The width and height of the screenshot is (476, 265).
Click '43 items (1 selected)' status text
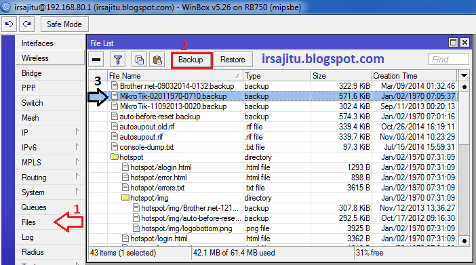(x=123, y=253)
